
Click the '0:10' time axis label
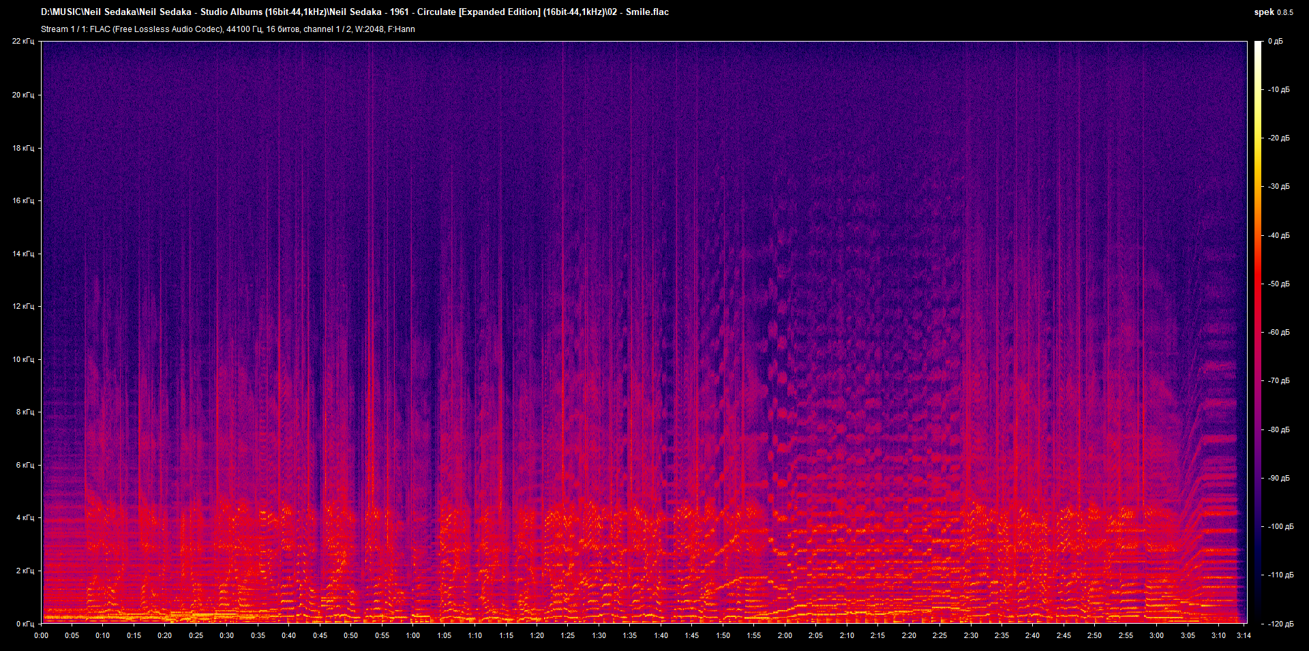point(103,635)
